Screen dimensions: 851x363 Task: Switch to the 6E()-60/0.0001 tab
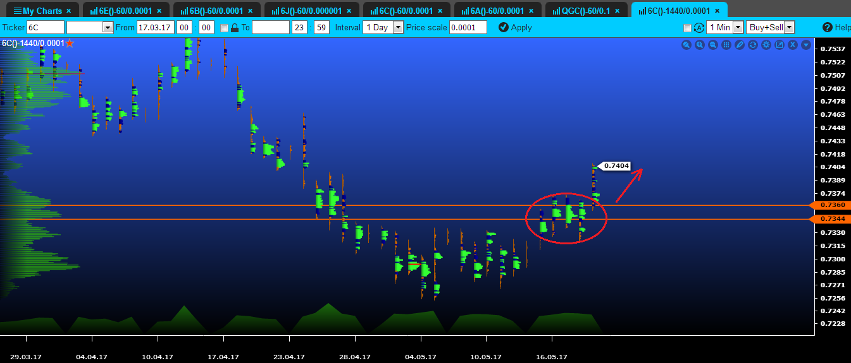point(126,11)
